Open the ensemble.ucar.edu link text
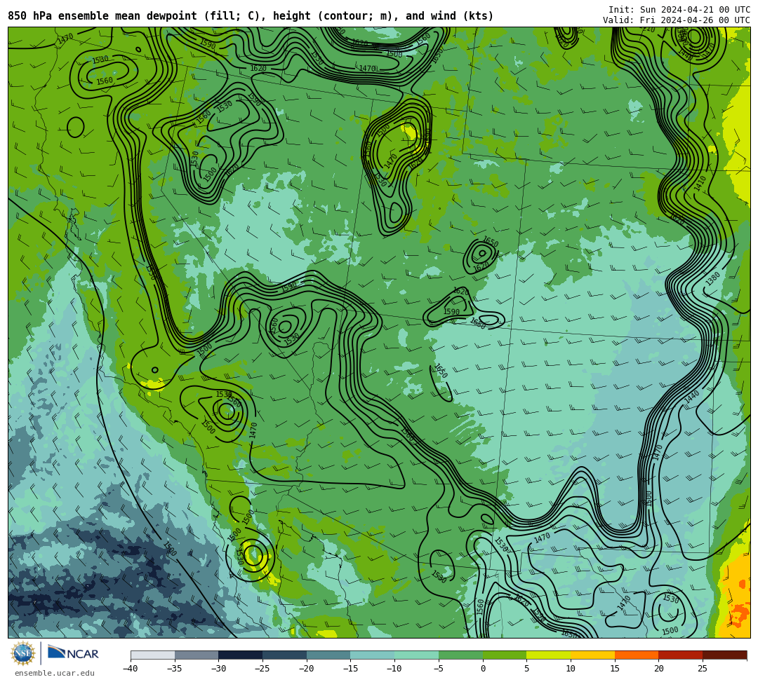 [x=55, y=673]
